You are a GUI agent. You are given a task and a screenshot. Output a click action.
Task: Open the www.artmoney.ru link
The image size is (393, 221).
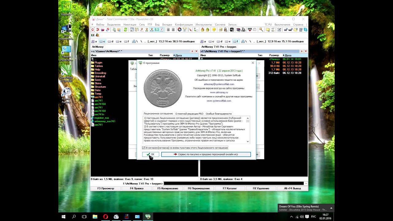point(219,92)
